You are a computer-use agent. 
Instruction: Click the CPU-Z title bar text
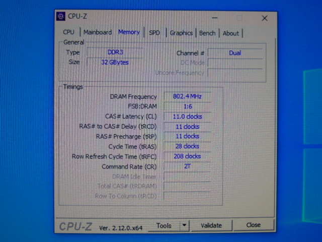[77, 16]
